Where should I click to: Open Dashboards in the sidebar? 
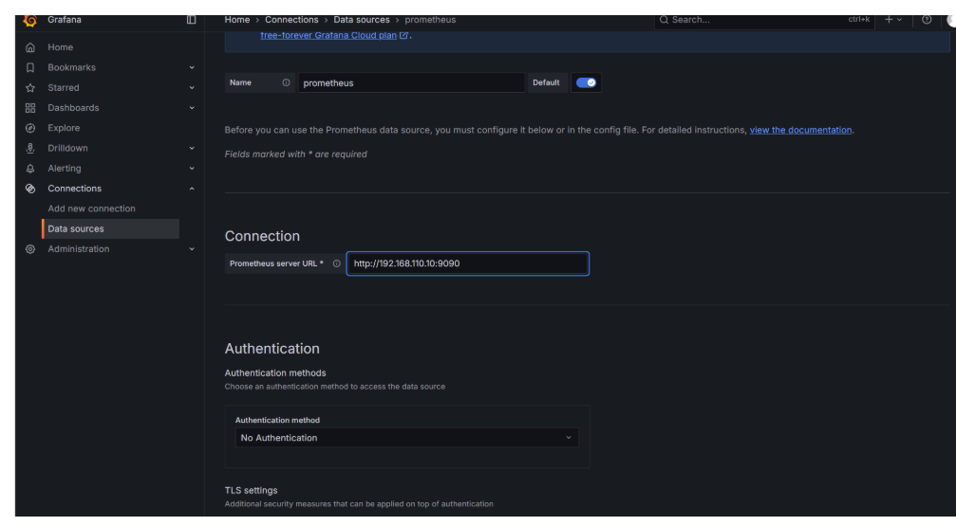pyautogui.click(x=73, y=108)
